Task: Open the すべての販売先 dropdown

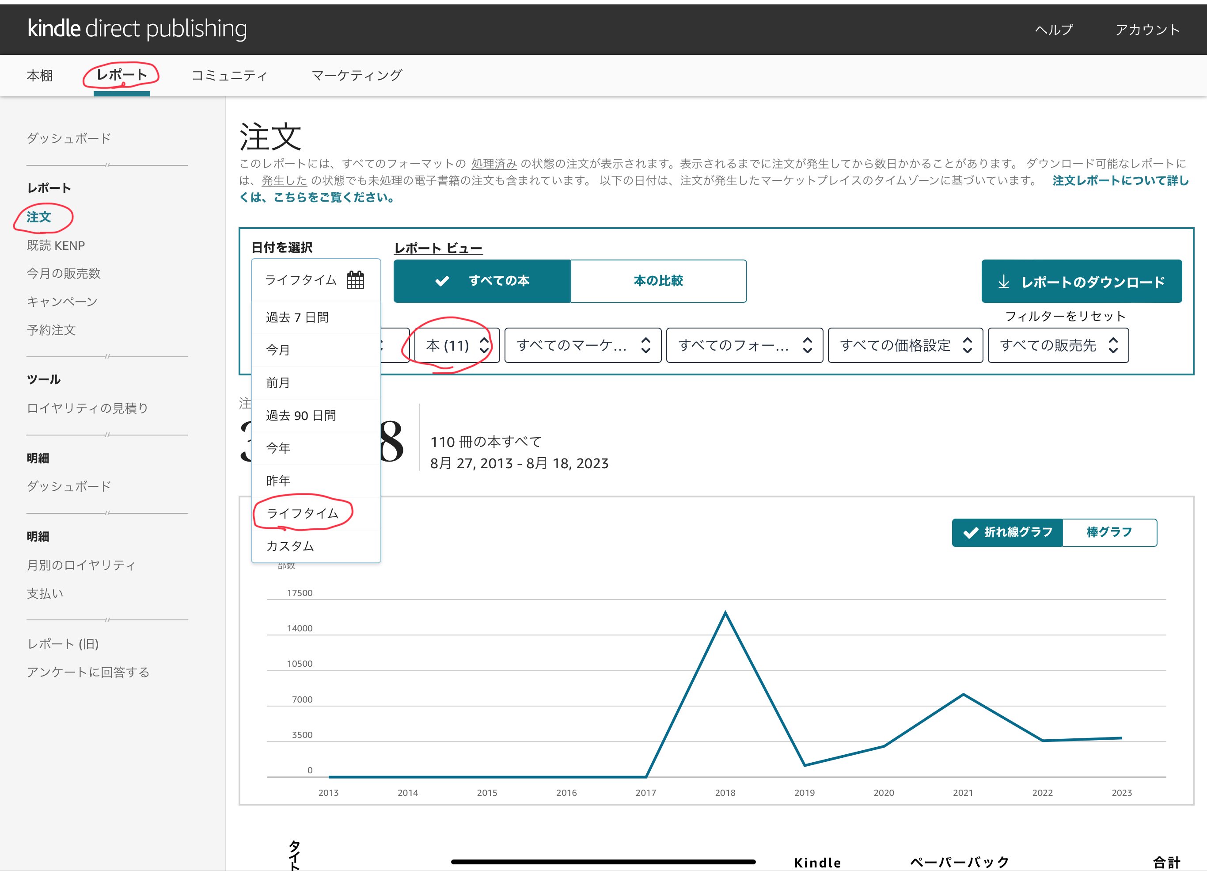Action: coord(1058,345)
